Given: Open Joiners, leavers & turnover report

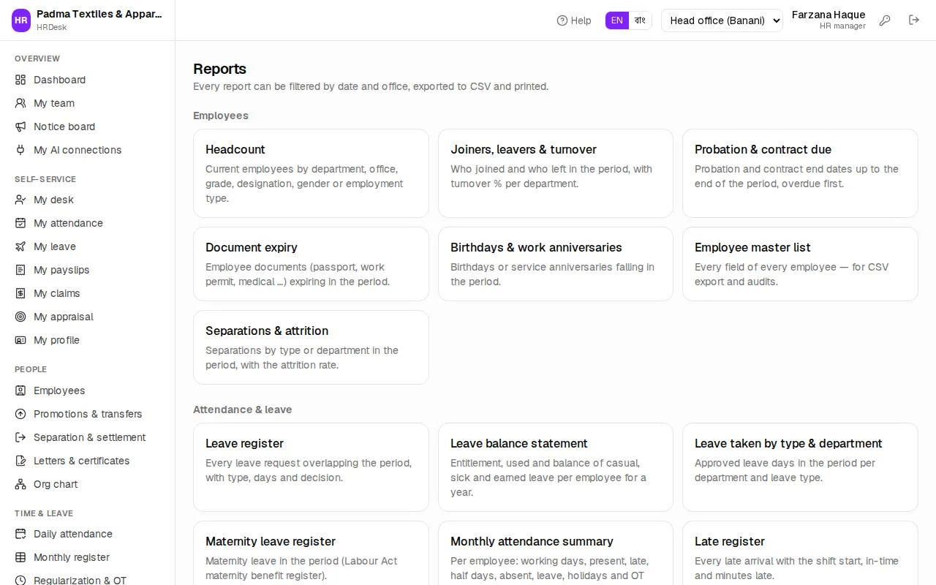Looking at the screenshot, I should click(x=556, y=173).
